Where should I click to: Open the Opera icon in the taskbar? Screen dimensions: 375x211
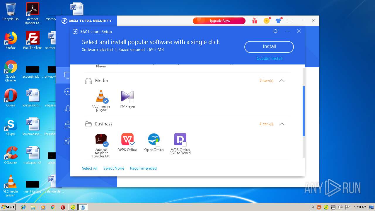tap(63, 207)
